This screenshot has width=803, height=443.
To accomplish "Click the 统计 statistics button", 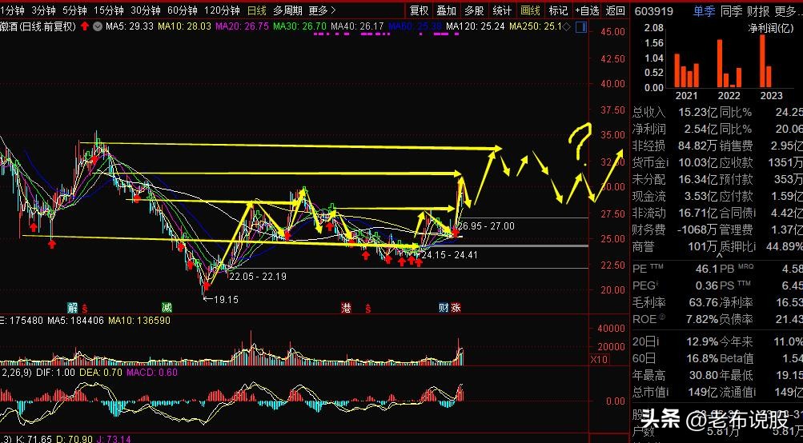I will pos(501,10).
